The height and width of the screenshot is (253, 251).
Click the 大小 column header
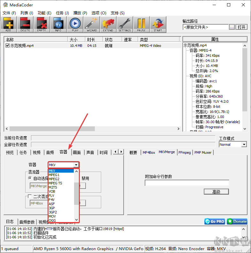76,40
